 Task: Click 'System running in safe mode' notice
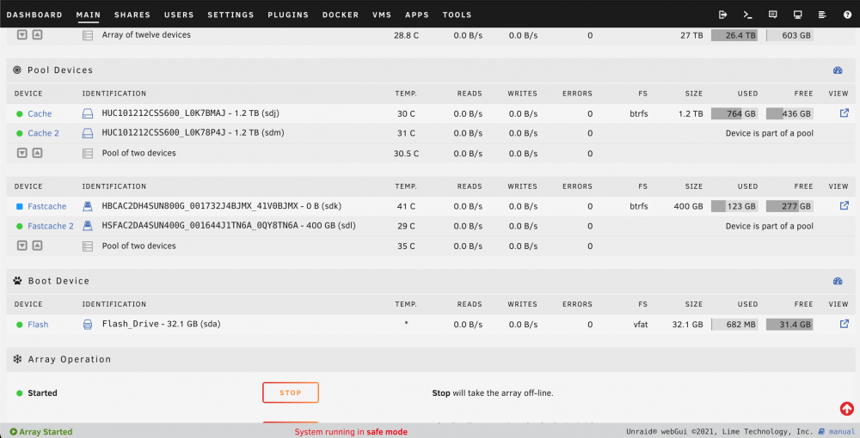(x=351, y=432)
